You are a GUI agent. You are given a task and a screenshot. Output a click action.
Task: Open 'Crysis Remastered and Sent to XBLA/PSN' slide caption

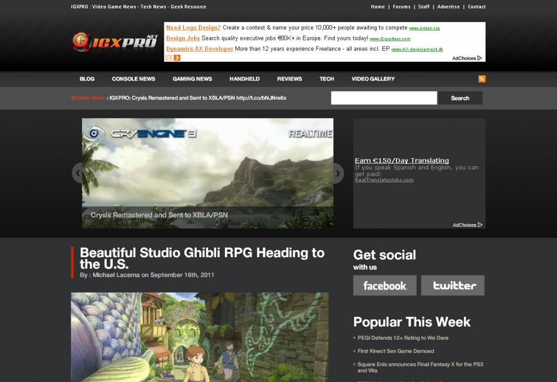[x=159, y=215]
